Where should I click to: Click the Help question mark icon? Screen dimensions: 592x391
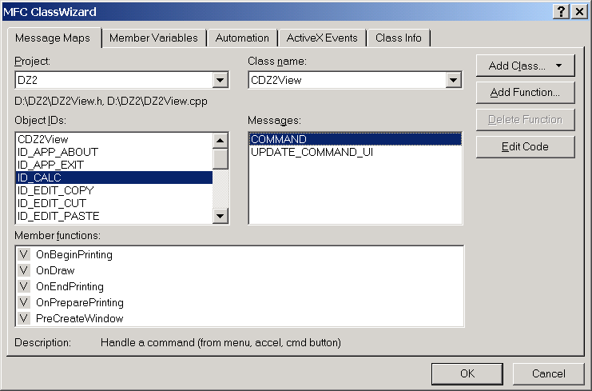(561, 12)
